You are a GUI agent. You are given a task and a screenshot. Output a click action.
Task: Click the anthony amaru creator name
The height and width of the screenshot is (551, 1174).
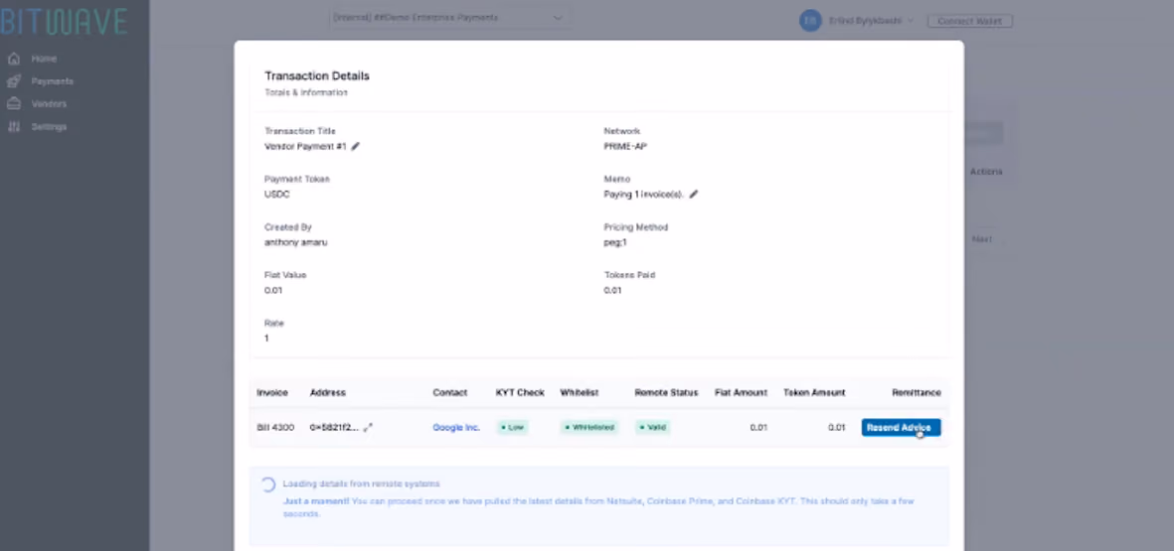(296, 242)
